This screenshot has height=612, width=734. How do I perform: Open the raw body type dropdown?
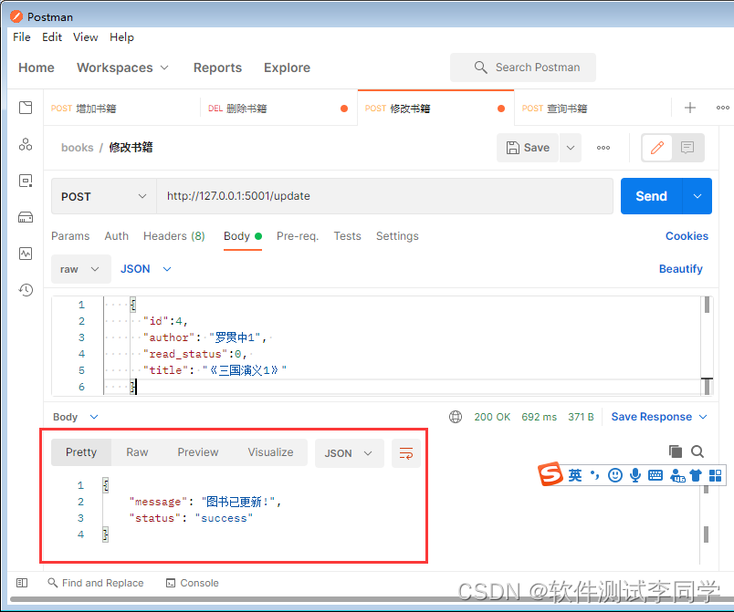(81, 269)
